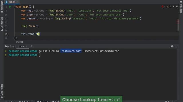Collapse fold marker at closing brace line 16

pyautogui.click(x=14, y=38)
